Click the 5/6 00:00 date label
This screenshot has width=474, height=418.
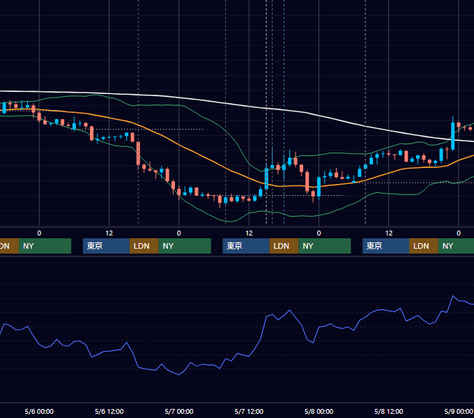click(39, 411)
